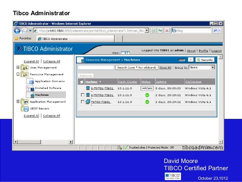Open search provider options dropdown
The width and height of the screenshot is (242, 182).
[220, 30]
